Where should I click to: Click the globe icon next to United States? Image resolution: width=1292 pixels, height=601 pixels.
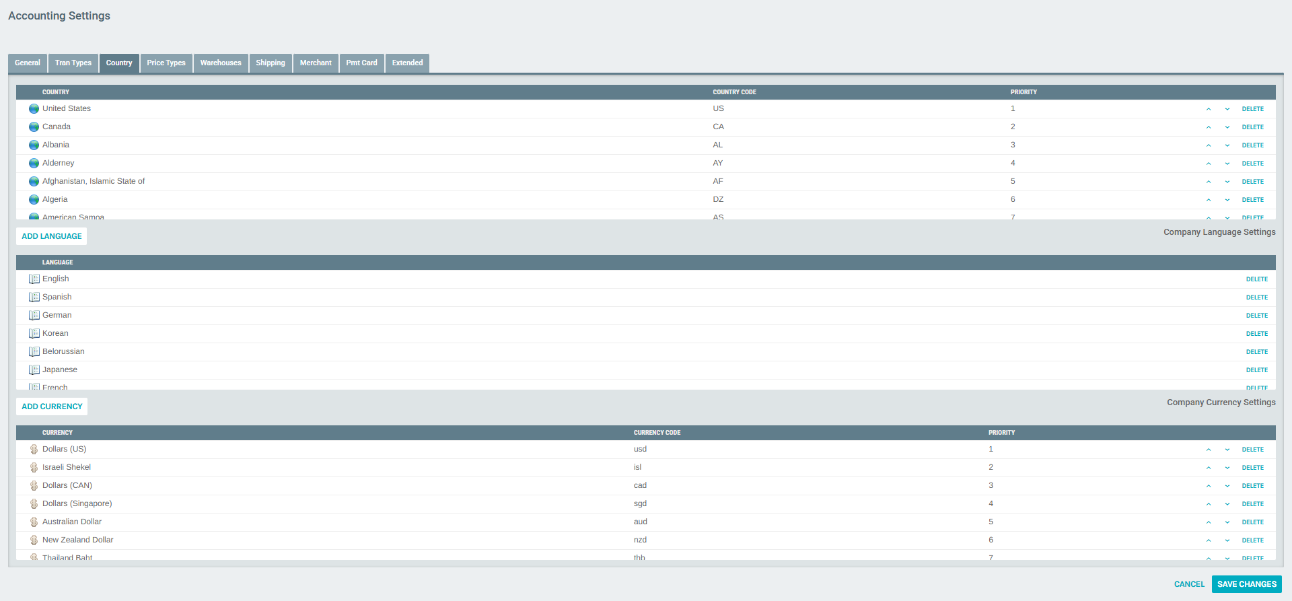34,109
